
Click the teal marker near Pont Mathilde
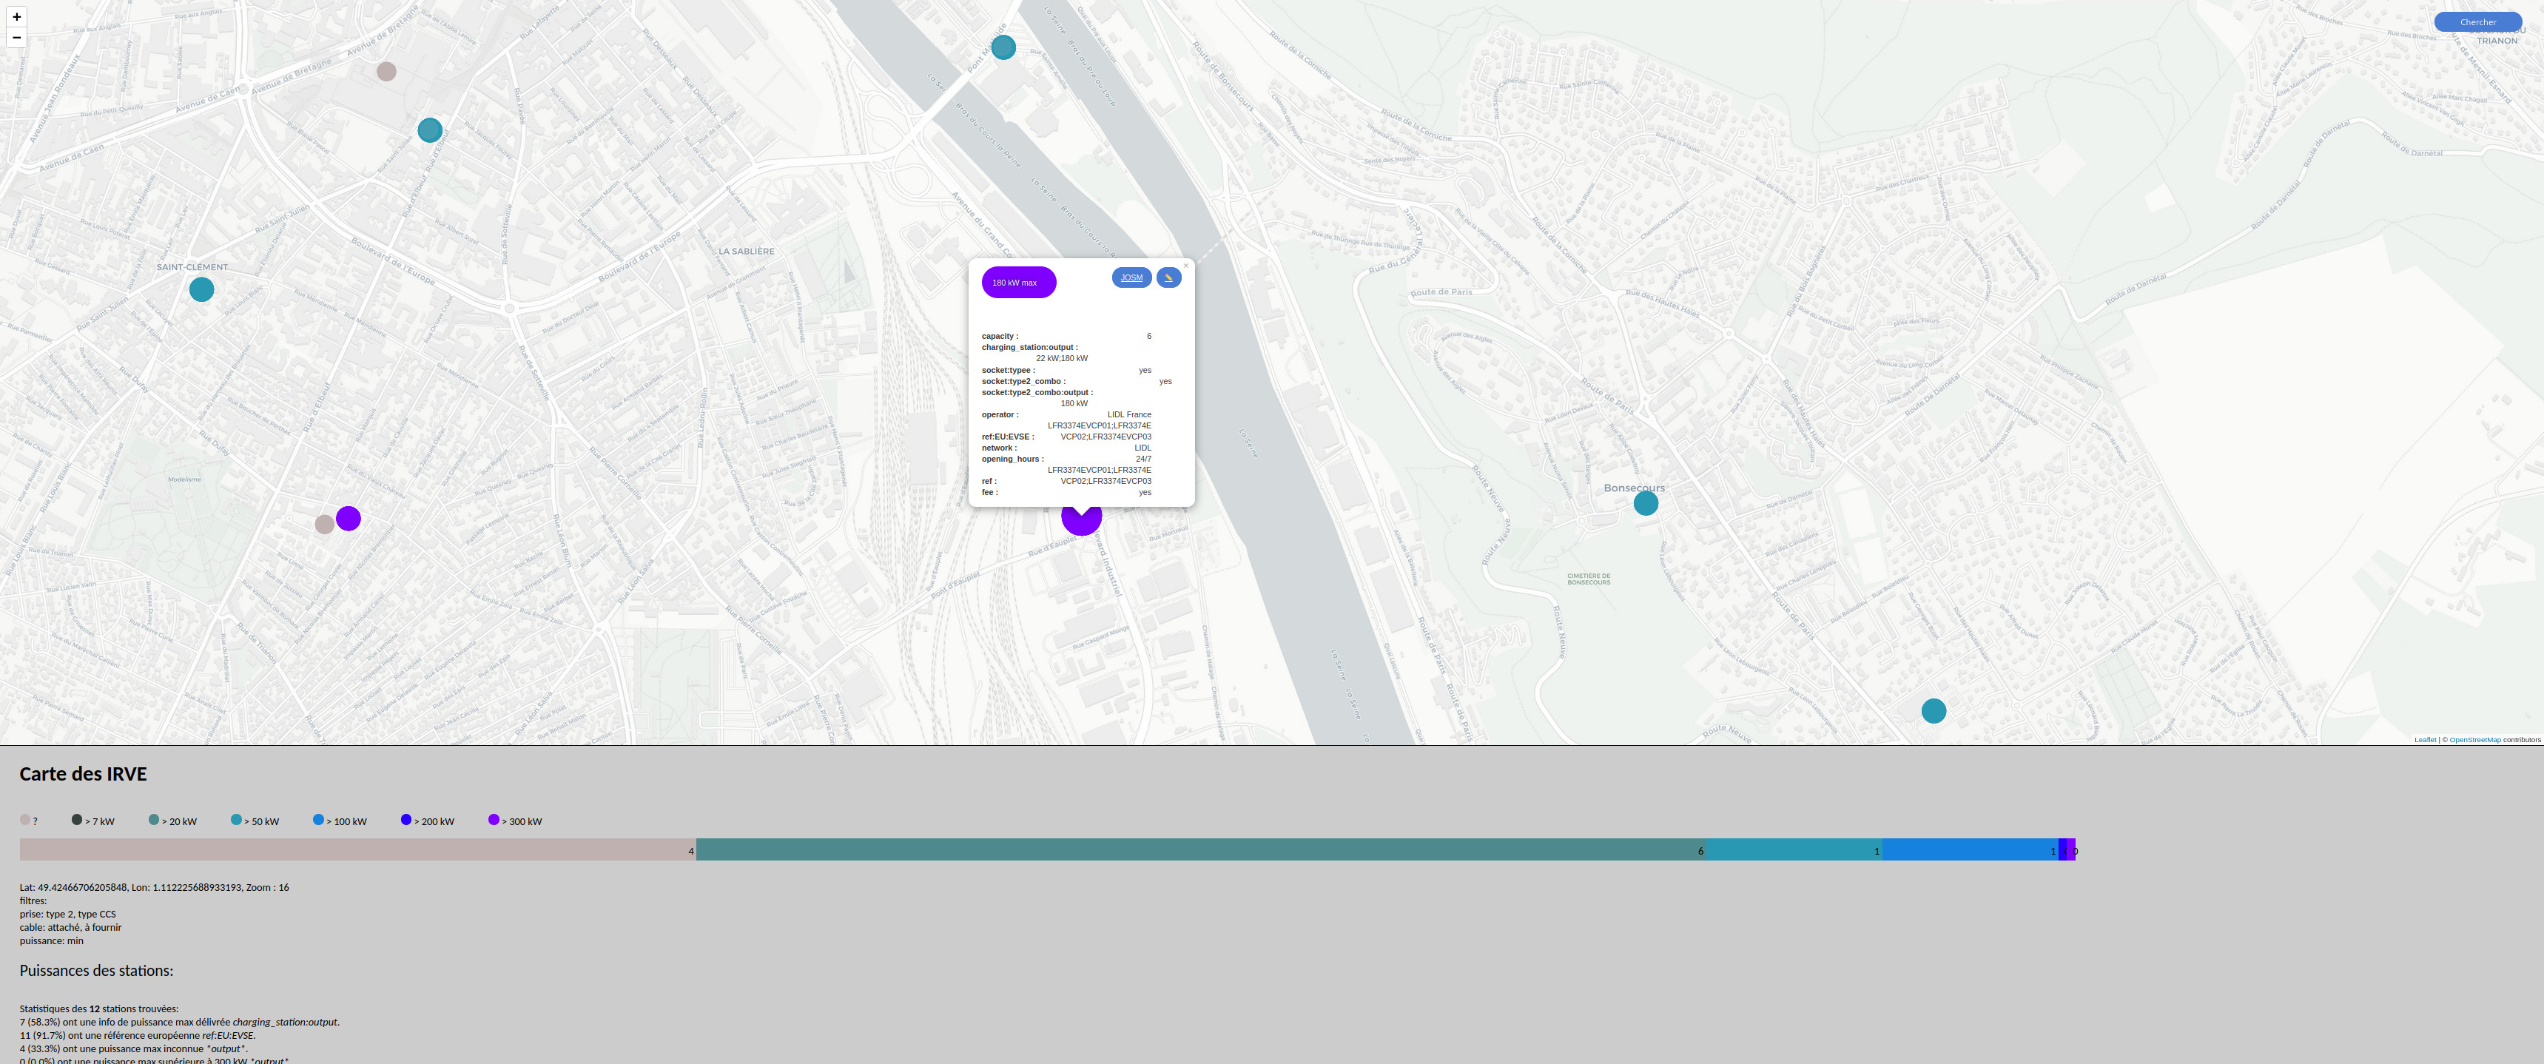coord(1003,47)
